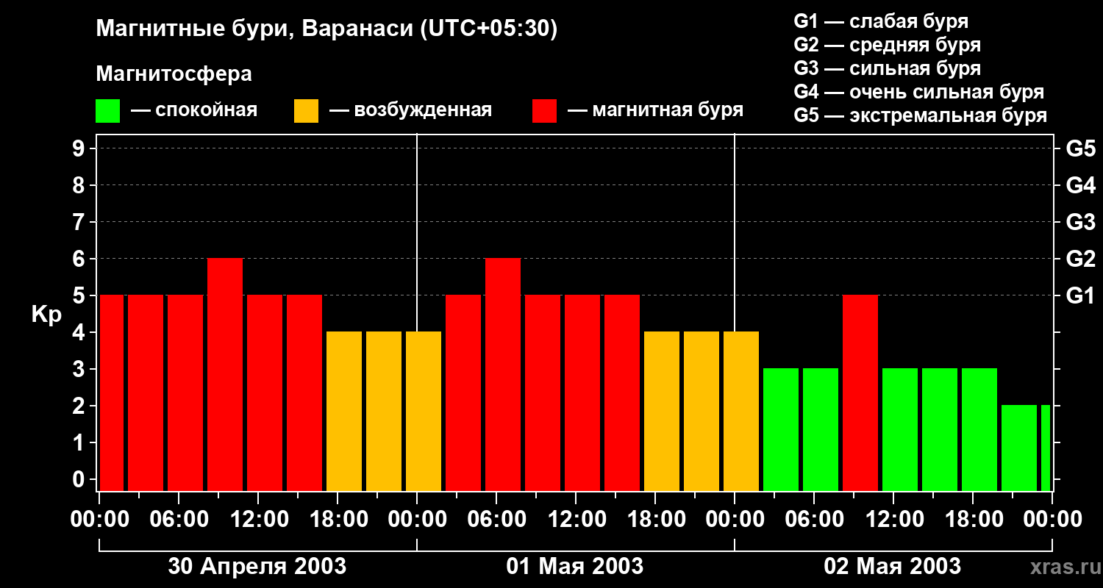1103x588 pixels.
Task: Click the 'Kp' axis label
Action: [46, 315]
